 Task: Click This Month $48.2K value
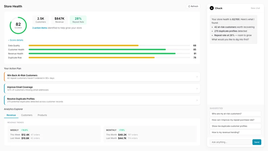point(122,135)
